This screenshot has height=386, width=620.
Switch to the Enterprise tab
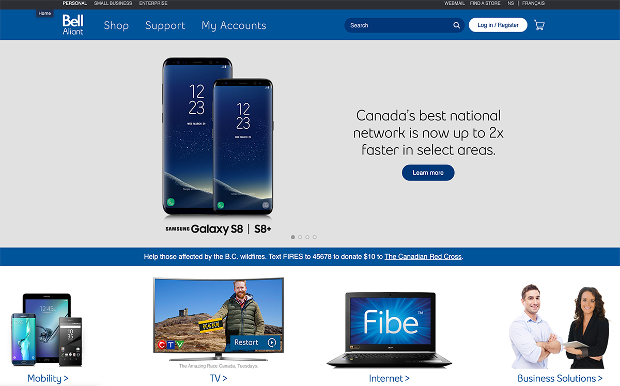(153, 3)
